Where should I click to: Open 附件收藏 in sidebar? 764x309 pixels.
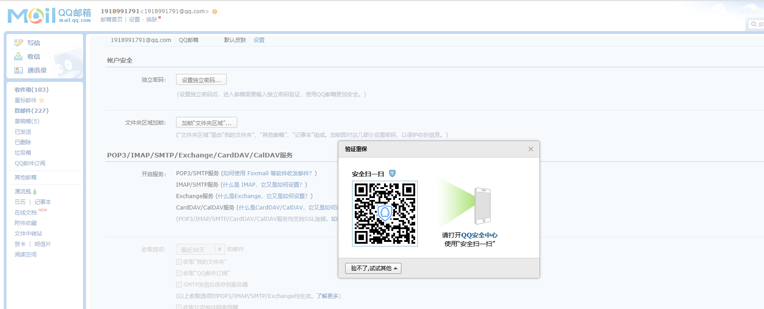tap(26, 223)
